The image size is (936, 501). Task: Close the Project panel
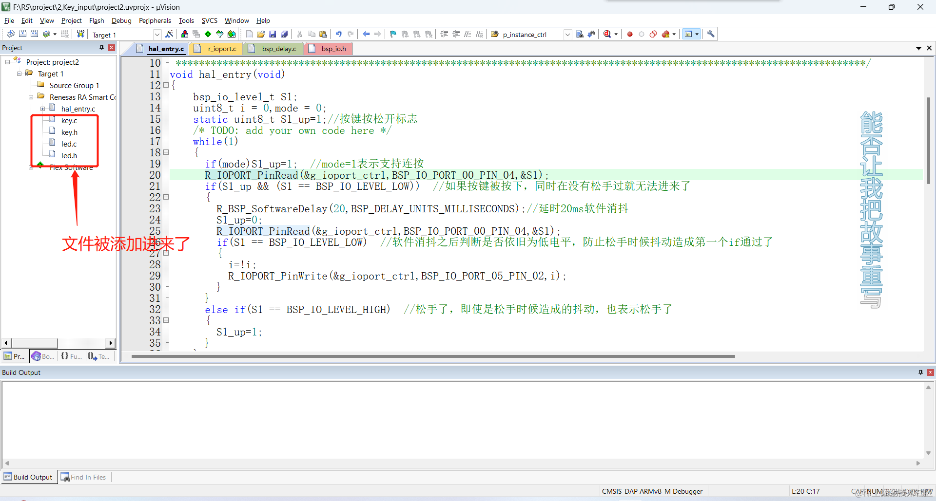(112, 48)
